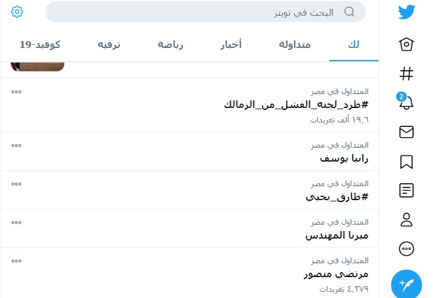Go to Home timeline icon

(x=407, y=44)
